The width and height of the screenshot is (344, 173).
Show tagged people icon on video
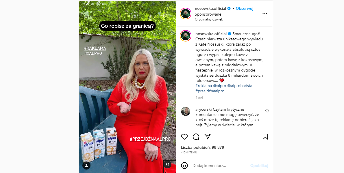click(86, 165)
